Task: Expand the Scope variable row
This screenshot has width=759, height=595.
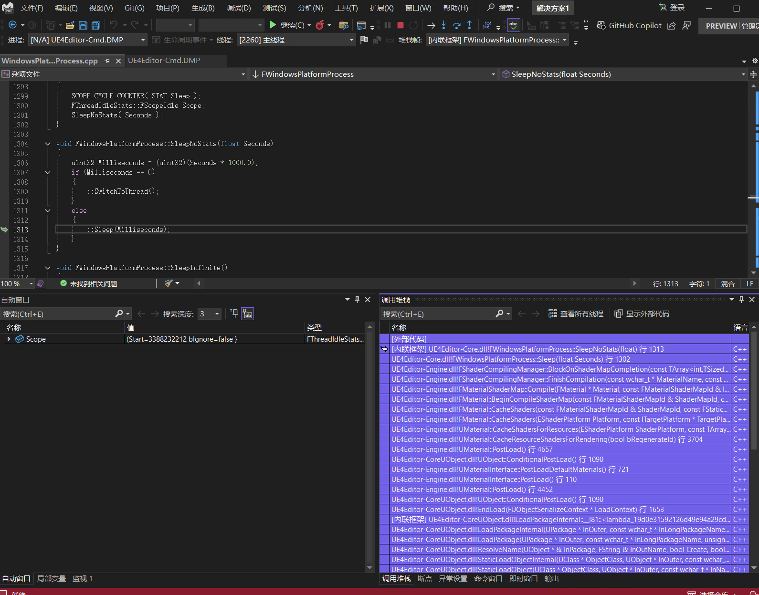Action: point(9,339)
